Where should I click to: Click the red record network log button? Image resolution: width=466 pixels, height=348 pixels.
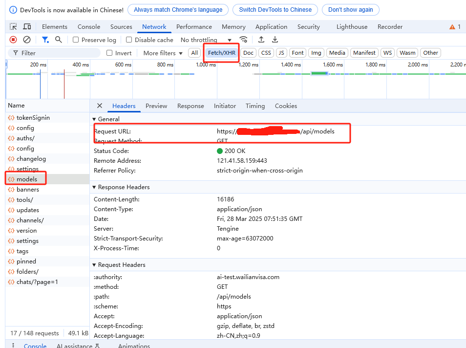tap(14, 40)
